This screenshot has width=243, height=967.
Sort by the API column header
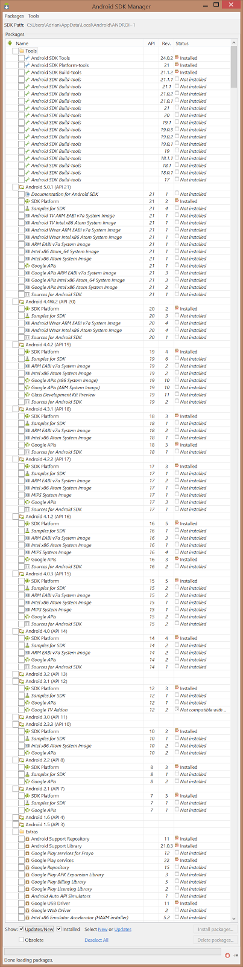pos(152,44)
